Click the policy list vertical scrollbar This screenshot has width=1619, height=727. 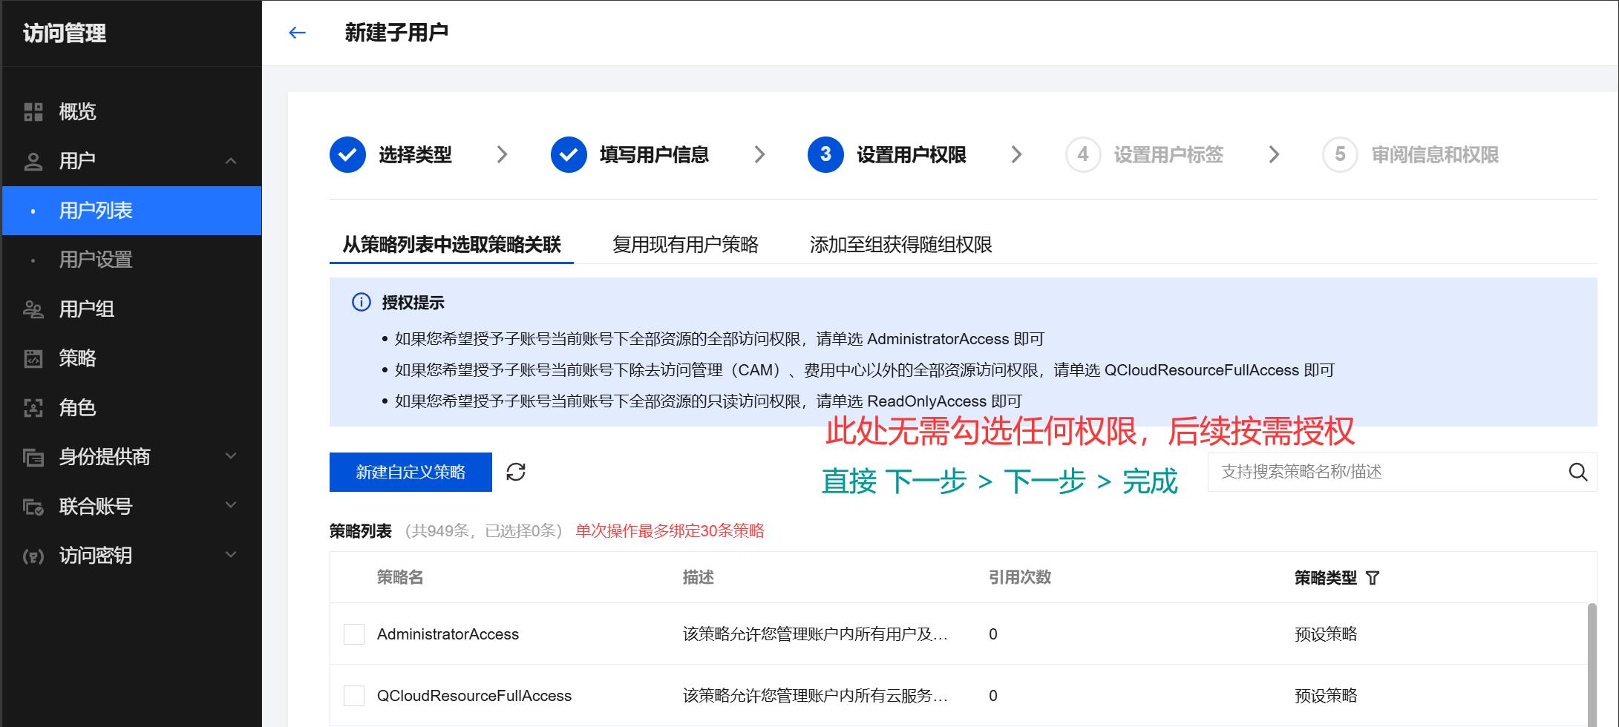pyautogui.click(x=1591, y=664)
